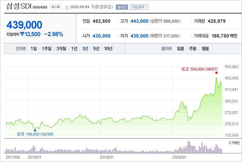242x162 pixels.
Task: Click the 거래량 value 425,979
Action: pos(217,21)
